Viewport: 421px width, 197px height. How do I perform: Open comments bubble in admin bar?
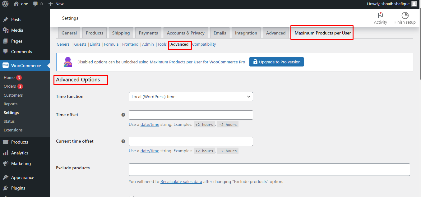(x=35, y=4)
